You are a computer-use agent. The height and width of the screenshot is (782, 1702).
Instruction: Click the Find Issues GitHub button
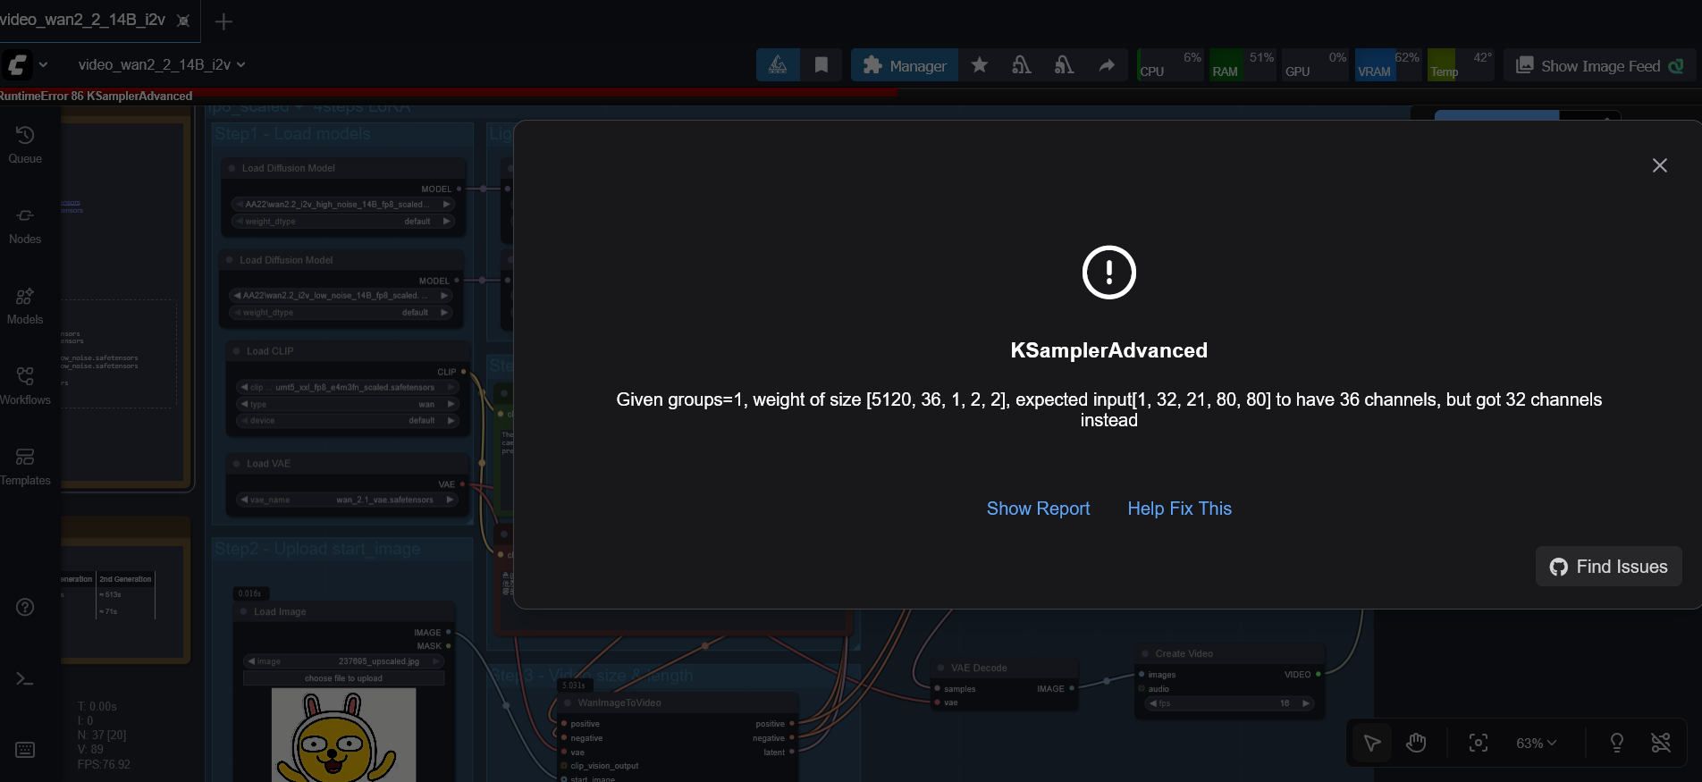[x=1608, y=567]
